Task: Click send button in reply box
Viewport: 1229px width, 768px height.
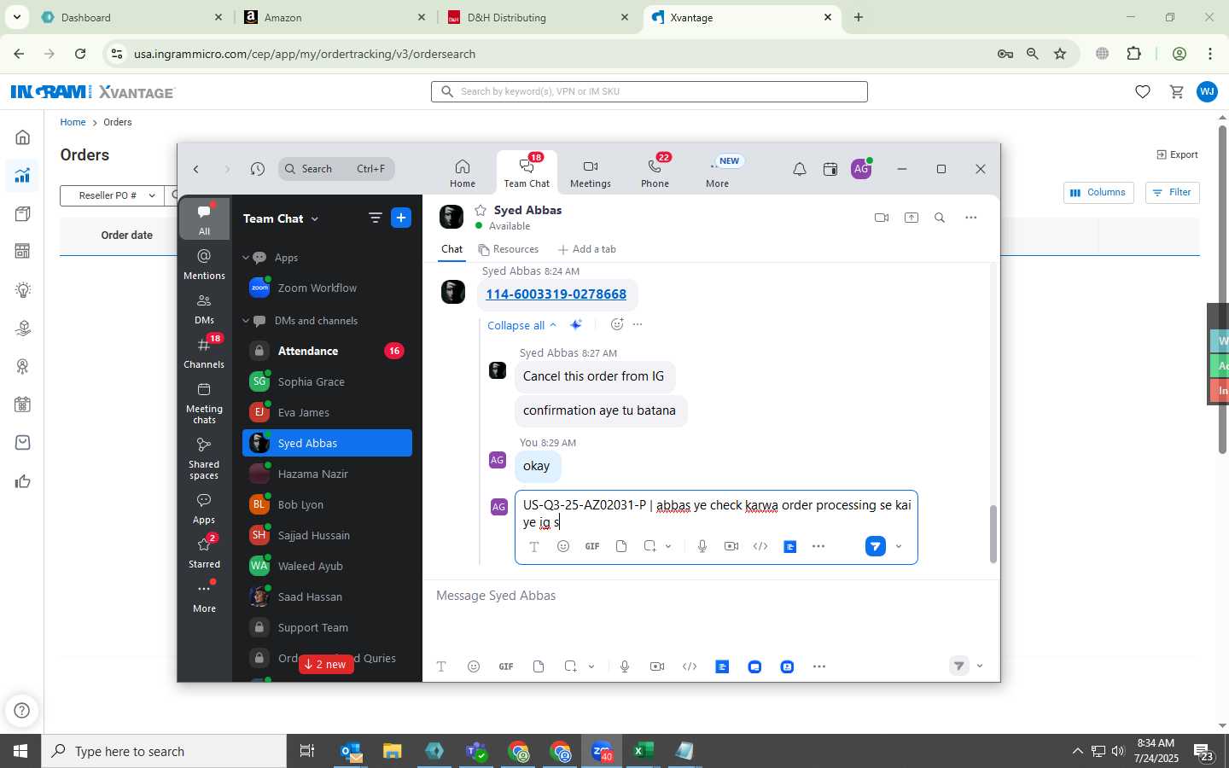Action: pos(876,546)
